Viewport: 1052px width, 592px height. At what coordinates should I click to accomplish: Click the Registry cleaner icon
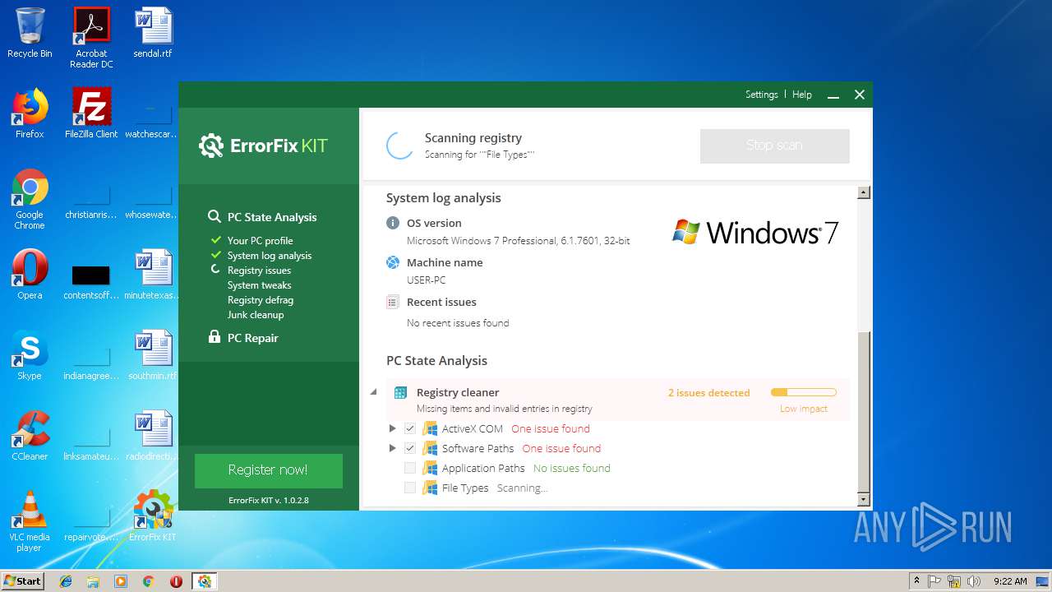pyautogui.click(x=400, y=392)
